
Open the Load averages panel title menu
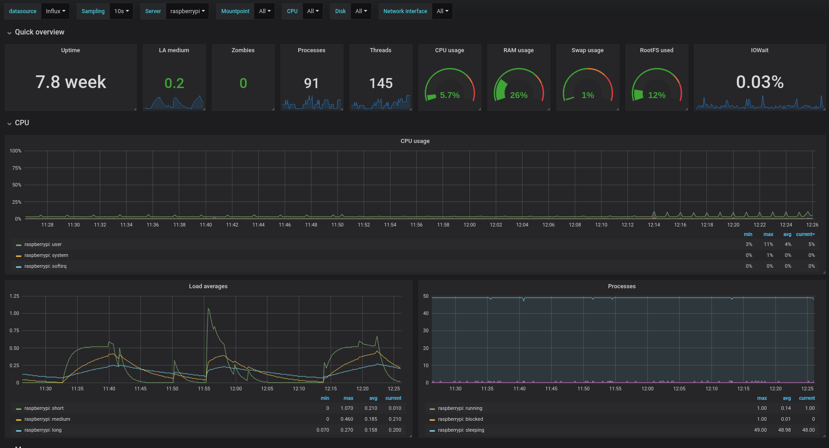click(208, 286)
